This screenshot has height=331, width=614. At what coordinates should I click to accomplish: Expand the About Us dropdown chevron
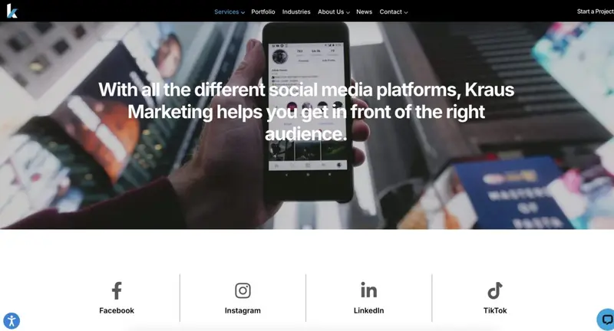(x=348, y=12)
